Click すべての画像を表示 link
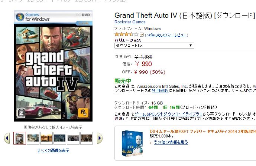This screenshot has width=256, height=166. pyautogui.click(x=53, y=150)
